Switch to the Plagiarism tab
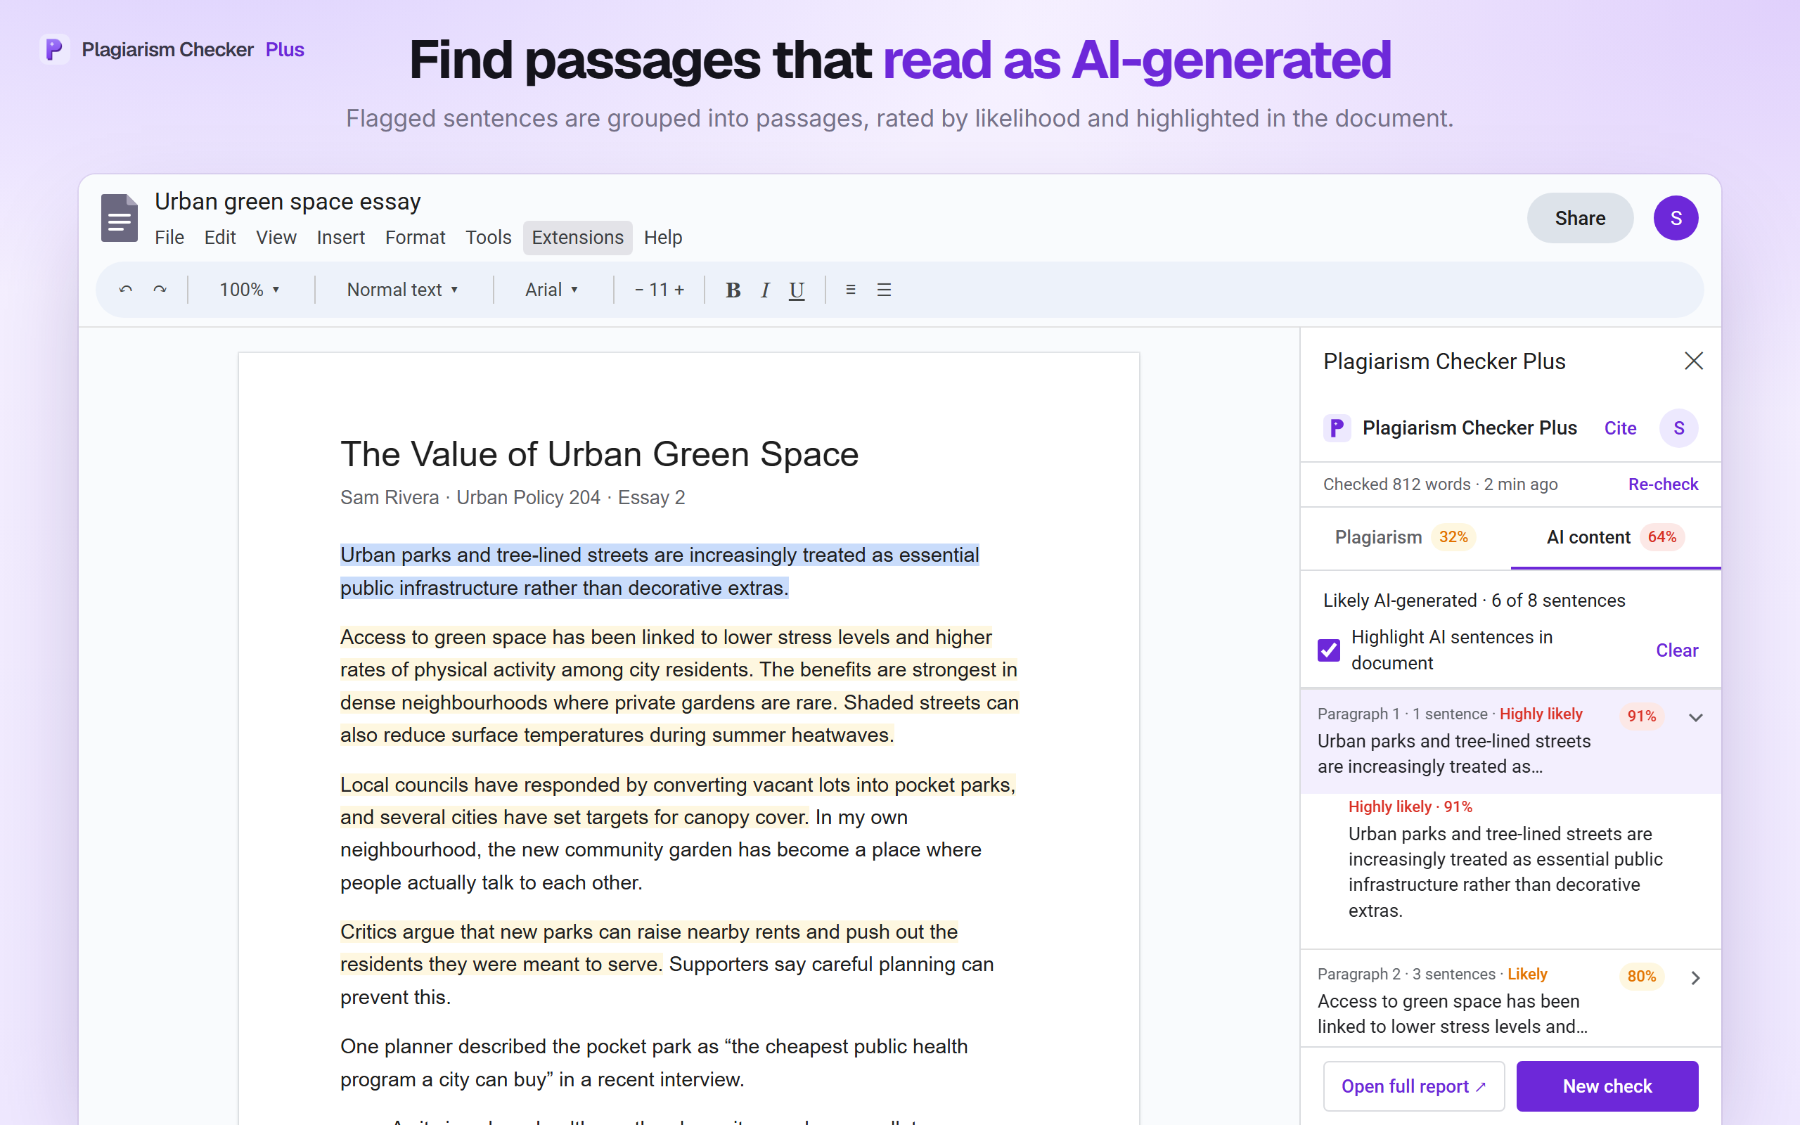The image size is (1800, 1125). point(1405,537)
